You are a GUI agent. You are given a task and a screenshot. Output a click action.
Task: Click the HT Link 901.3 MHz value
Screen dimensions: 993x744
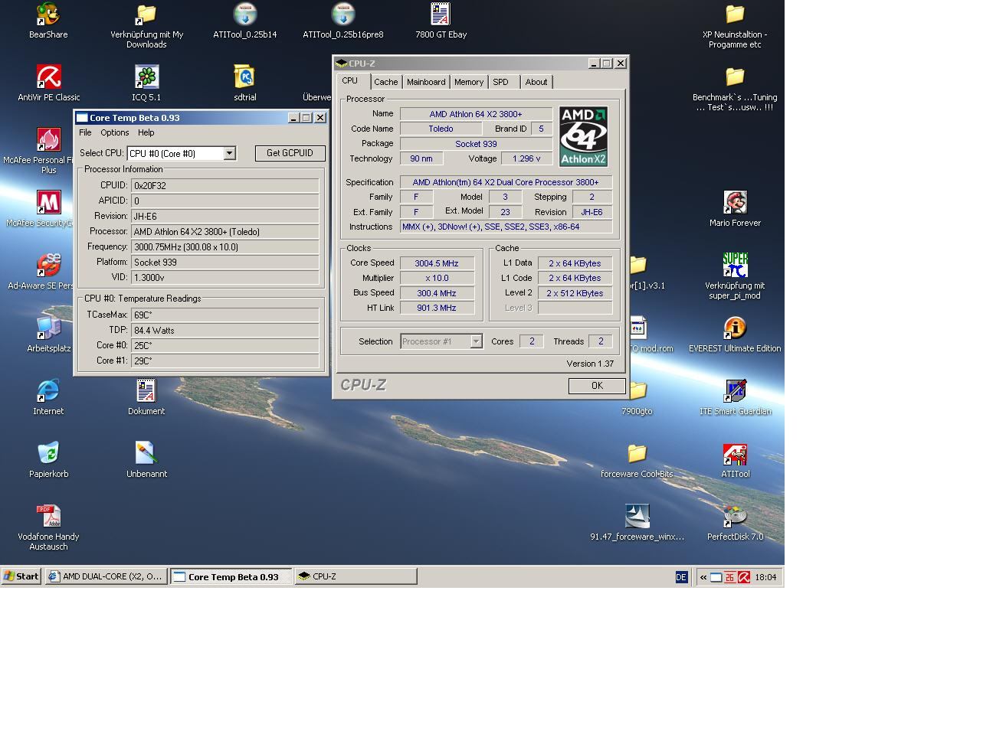[x=437, y=308]
